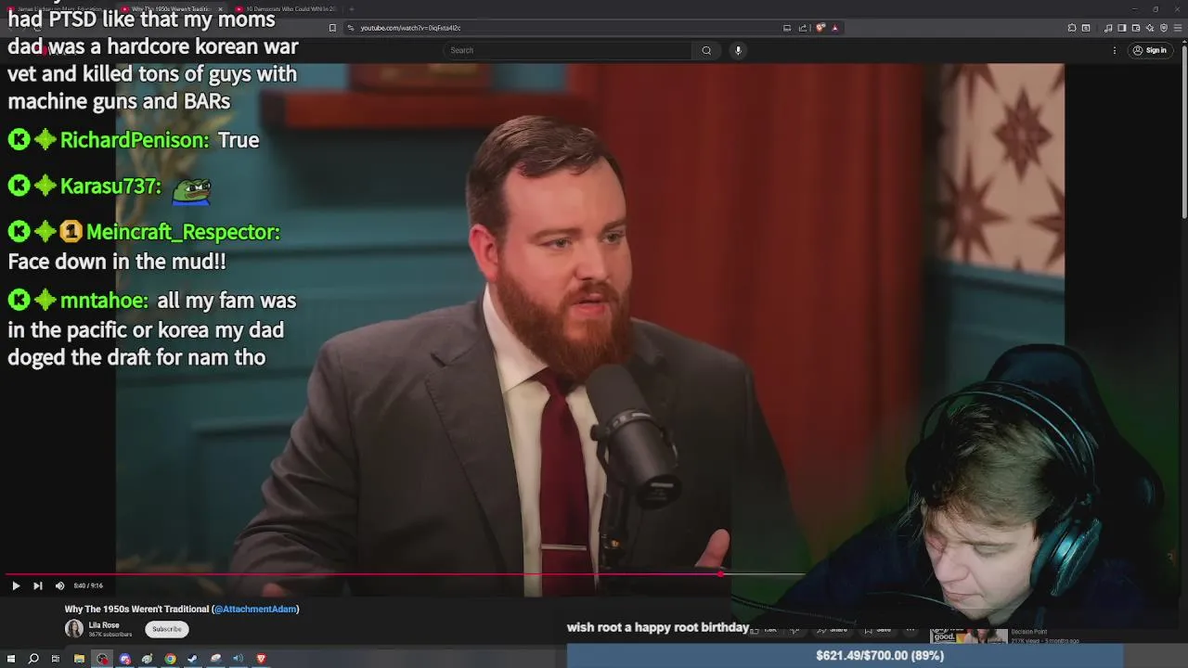Play the YouTube video
Viewport: 1188px width, 668px height.
(x=16, y=585)
